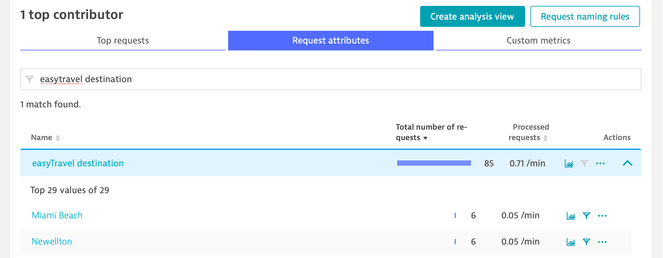The width and height of the screenshot is (663, 258).
Task: Open more actions for easyTravel destination
Action: click(x=600, y=163)
